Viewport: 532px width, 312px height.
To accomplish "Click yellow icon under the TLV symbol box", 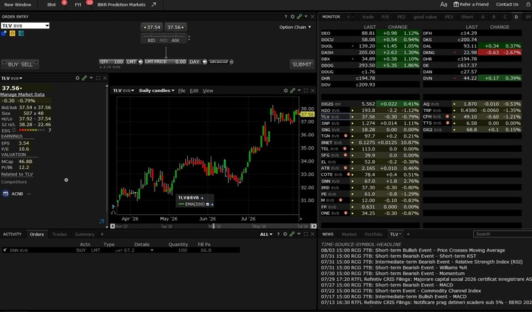I will click(x=13, y=33).
